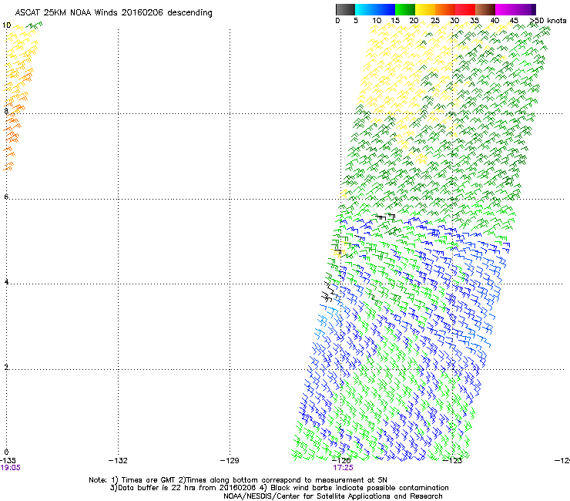Click the '25' label under the color bar
Image resolution: width=570 pixels, height=501 pixels.
[x=435, y=21]
